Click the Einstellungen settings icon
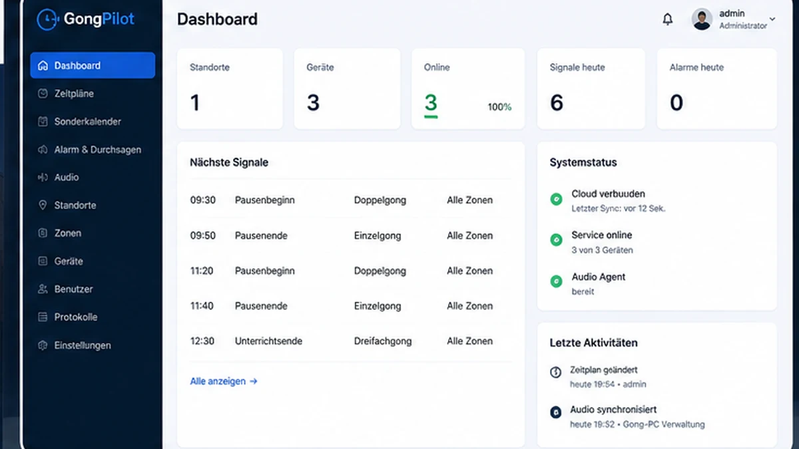The image size is (799, 449). coord(43,345)
